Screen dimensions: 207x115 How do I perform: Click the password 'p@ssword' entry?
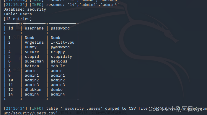(x=60, y=47)
